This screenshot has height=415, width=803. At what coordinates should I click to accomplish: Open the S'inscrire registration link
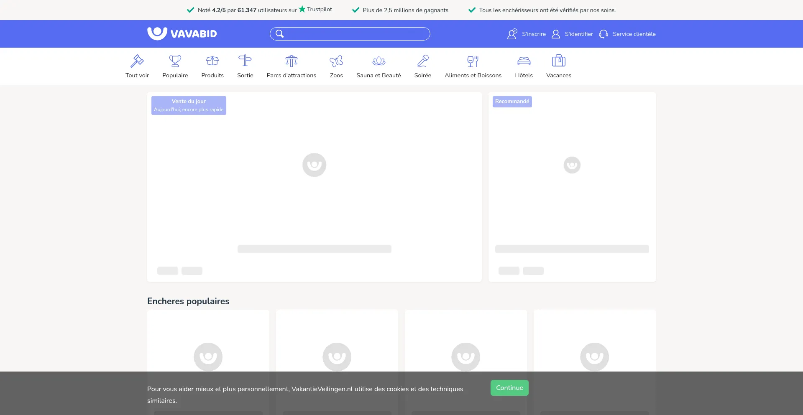coord(534,34)
